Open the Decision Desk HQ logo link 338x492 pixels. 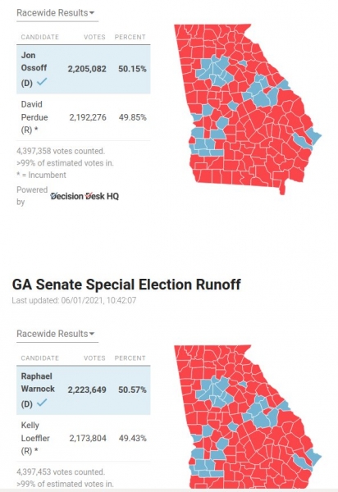84,197
